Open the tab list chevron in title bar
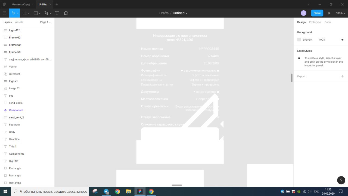Image resolution: width=348 pixels, height=196 pixels. (309, 4)
